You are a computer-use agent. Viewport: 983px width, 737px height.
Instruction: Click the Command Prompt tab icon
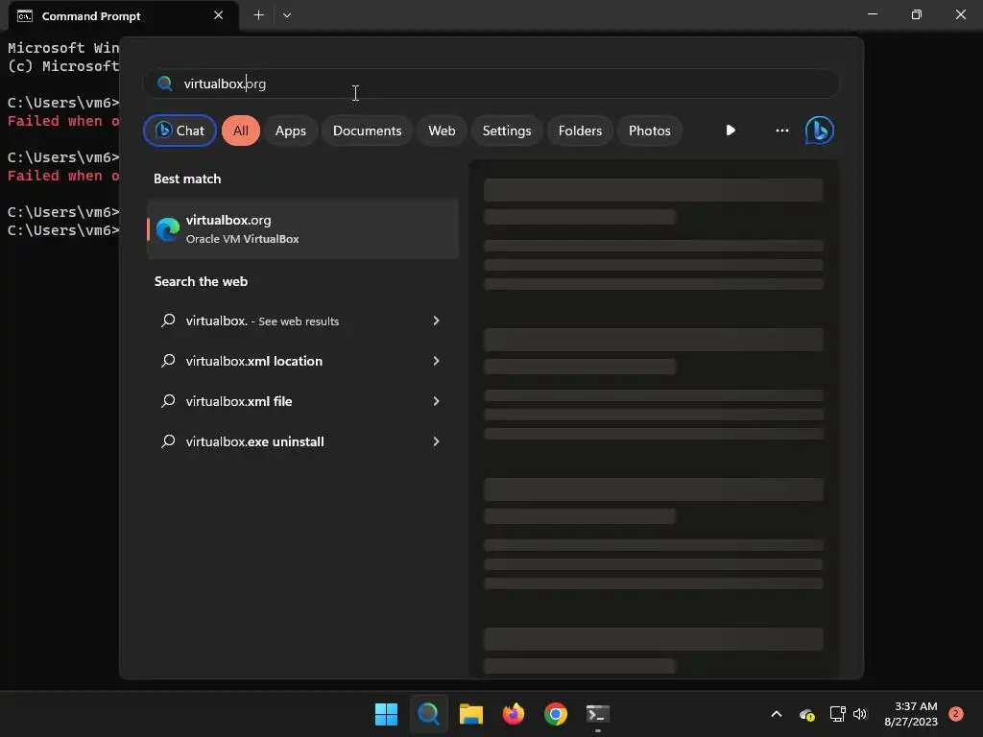coord(25,15)
